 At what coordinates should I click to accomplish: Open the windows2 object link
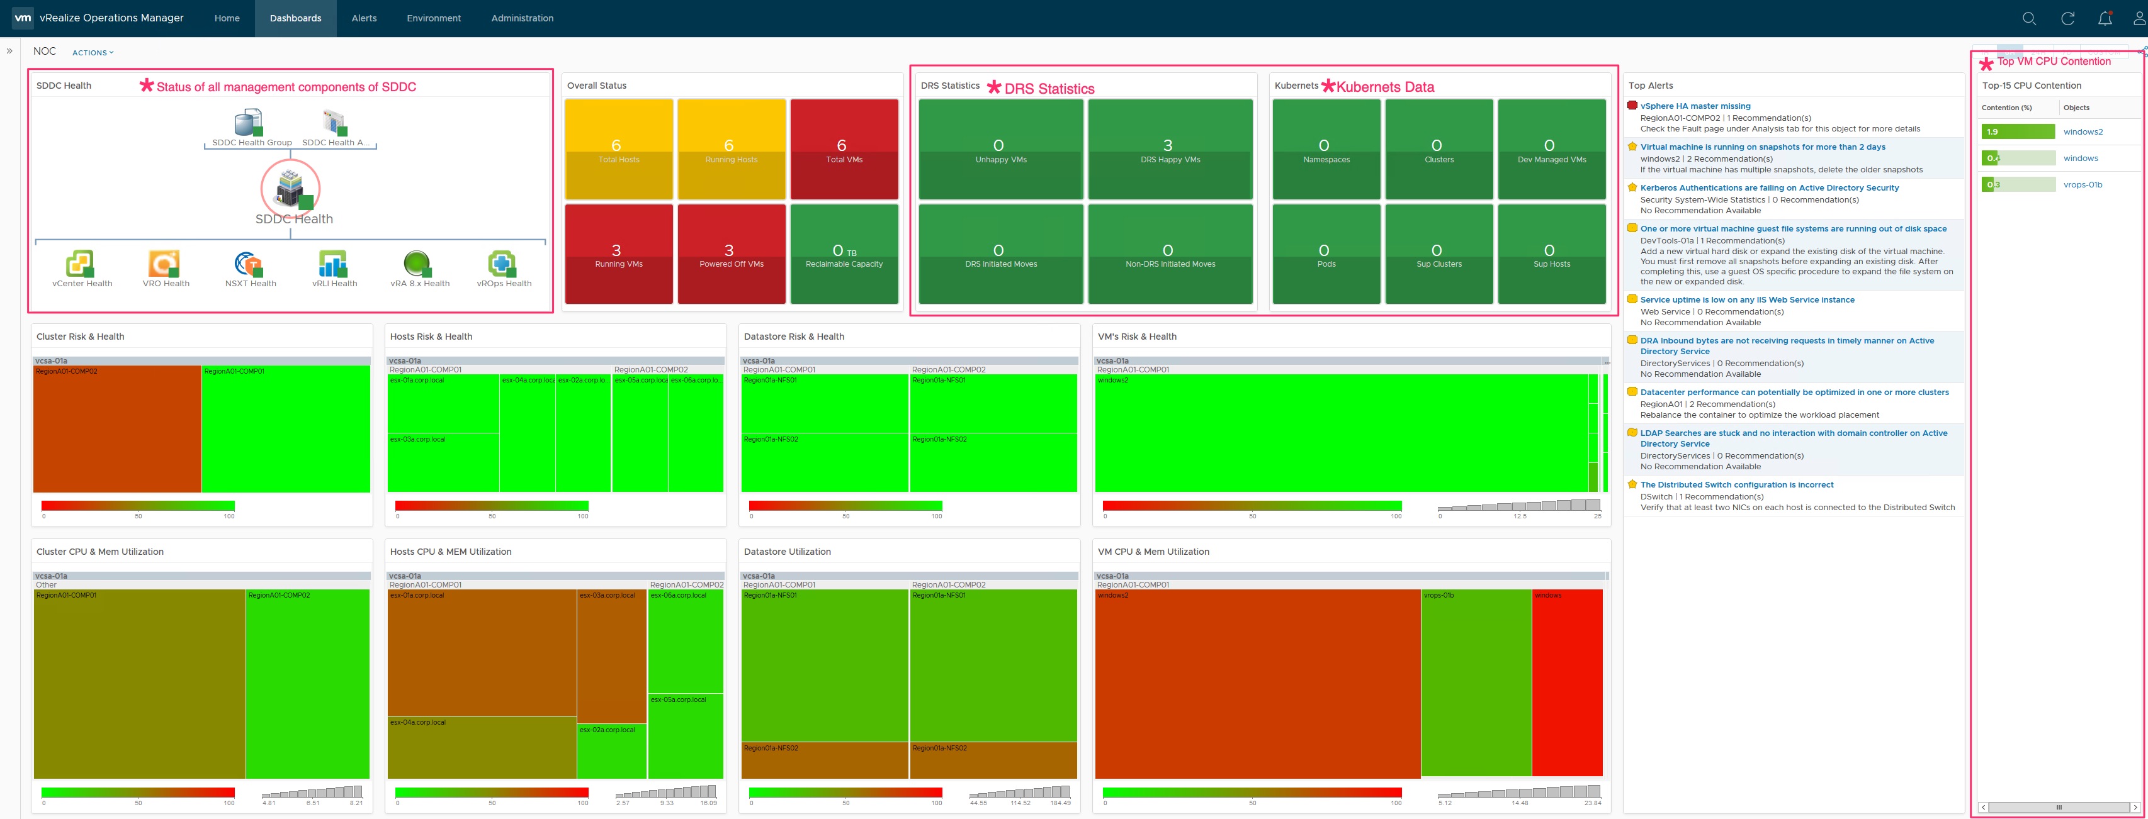2082,131
